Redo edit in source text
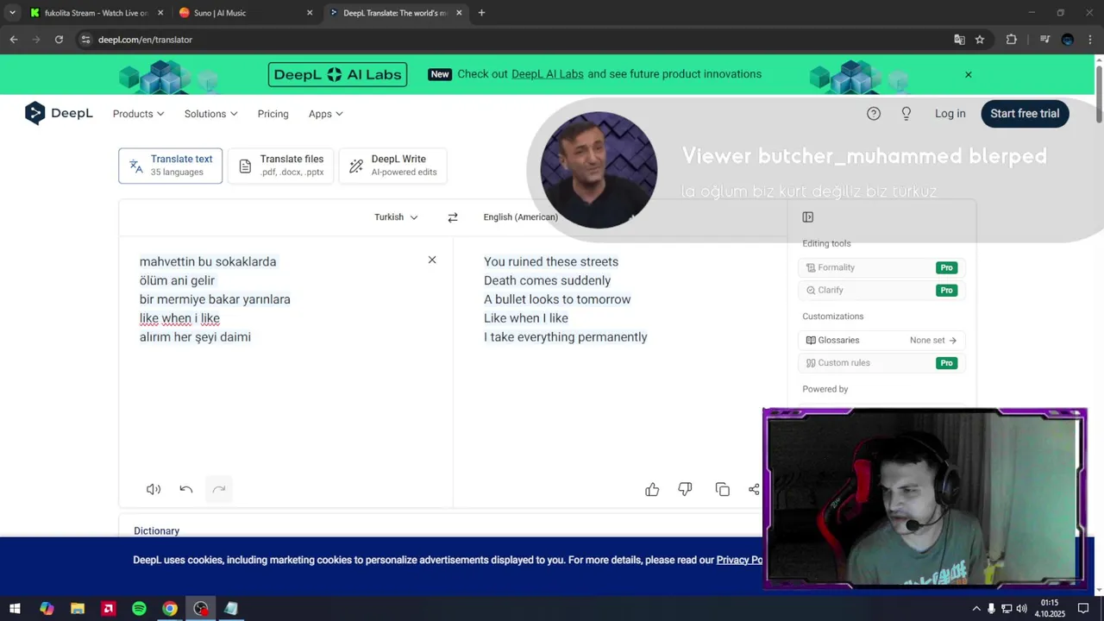 [219, 489]
